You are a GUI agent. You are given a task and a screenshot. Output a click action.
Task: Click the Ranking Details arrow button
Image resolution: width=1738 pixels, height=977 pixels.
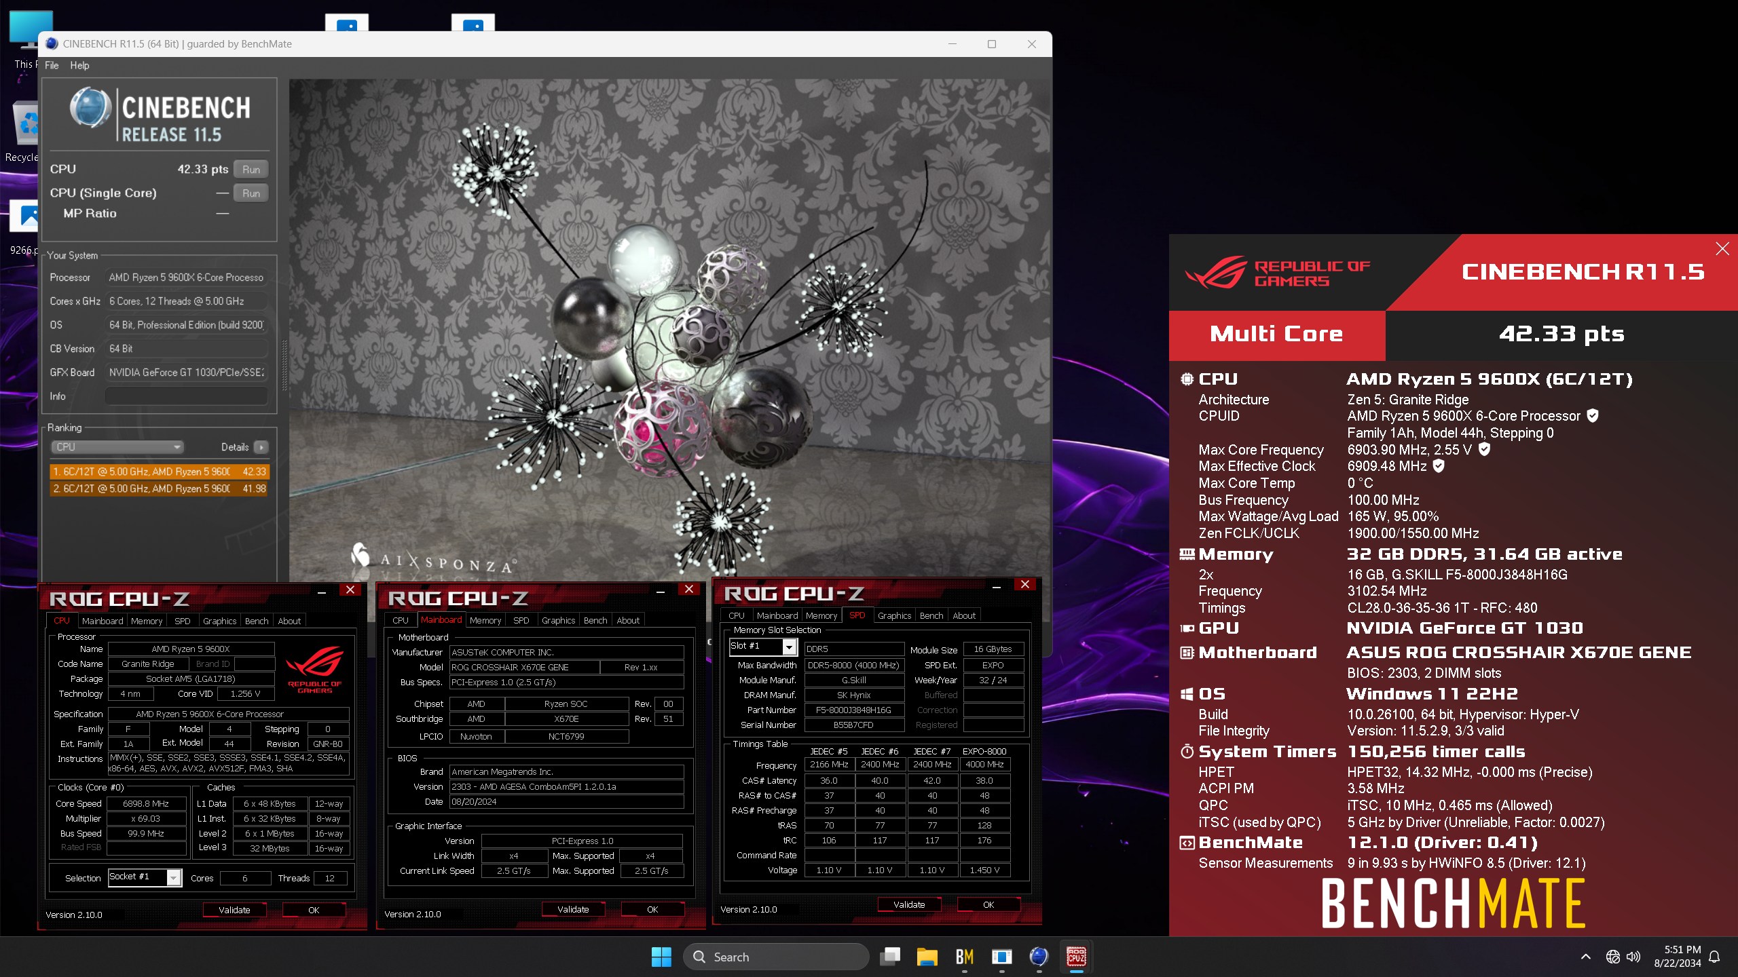click(261, 447)
